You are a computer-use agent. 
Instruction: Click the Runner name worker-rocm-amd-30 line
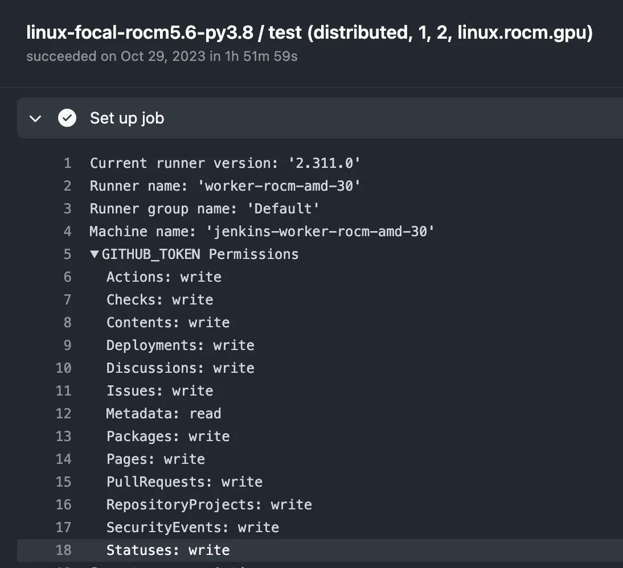coord(225,186)
